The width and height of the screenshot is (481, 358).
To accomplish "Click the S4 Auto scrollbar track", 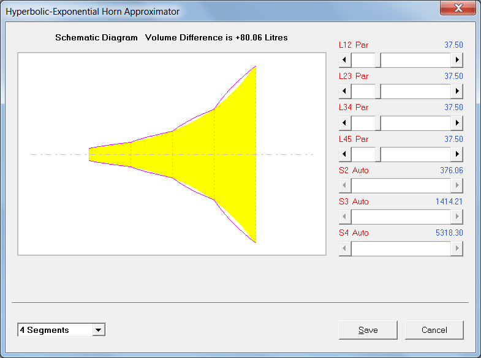I will [x=401, y=248].
